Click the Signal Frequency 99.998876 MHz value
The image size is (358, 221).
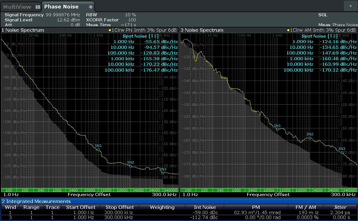[63, 15]
